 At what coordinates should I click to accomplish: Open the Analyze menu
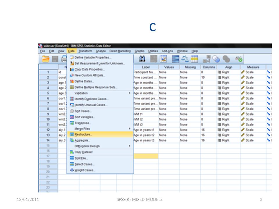click(x=101, y=51)
